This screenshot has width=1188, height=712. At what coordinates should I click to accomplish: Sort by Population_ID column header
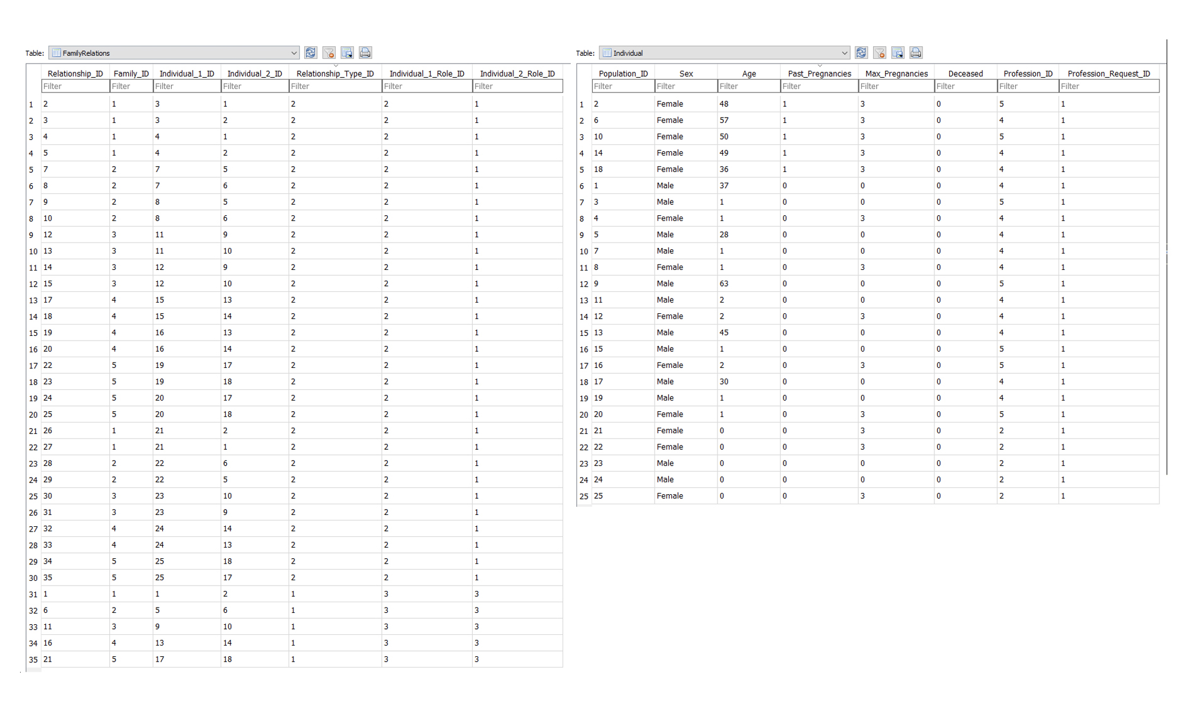point(623,74)
